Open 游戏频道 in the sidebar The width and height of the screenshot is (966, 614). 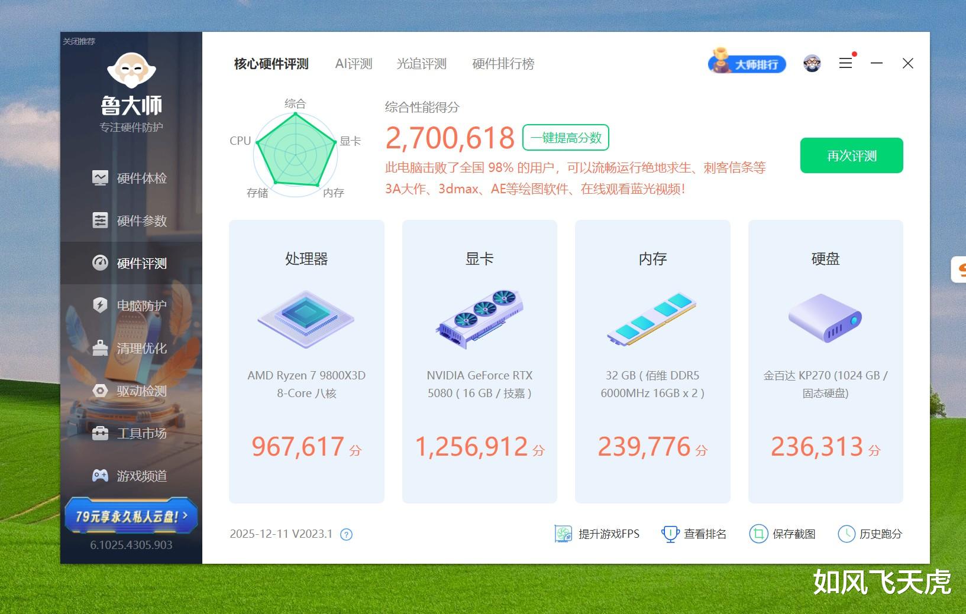coord(131,476)
